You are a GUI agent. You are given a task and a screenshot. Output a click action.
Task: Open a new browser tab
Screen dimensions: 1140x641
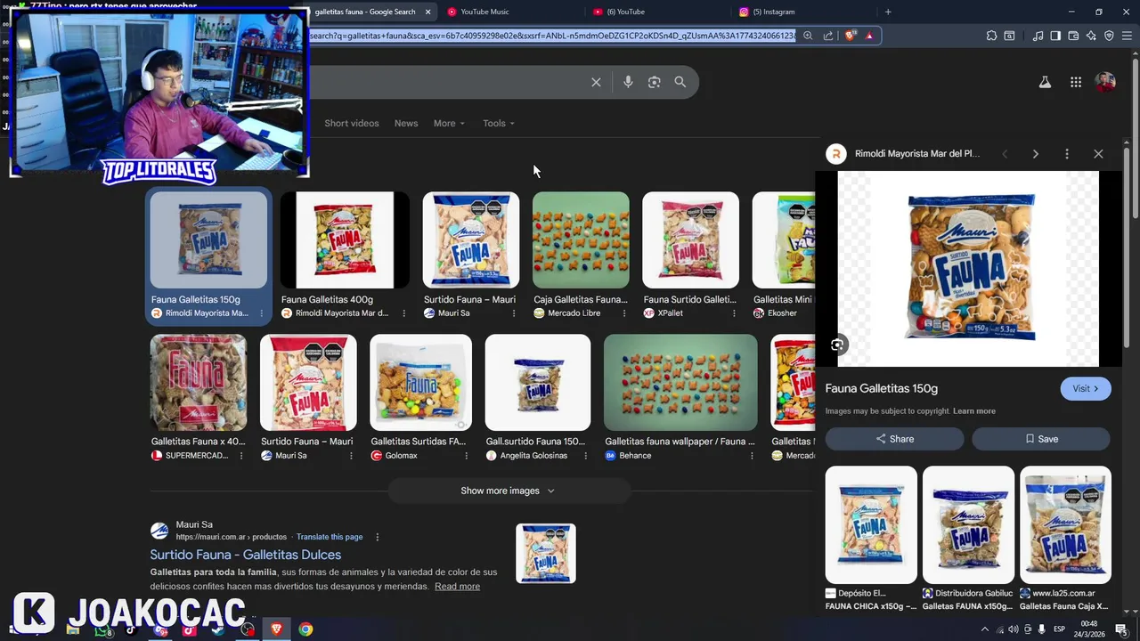pos(887,12)
